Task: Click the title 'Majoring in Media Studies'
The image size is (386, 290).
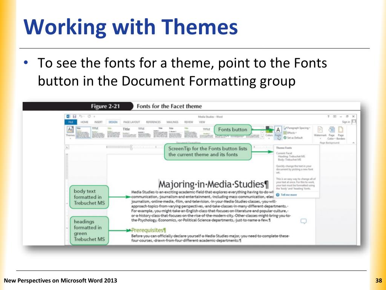Action: click(x=213, y=184)
